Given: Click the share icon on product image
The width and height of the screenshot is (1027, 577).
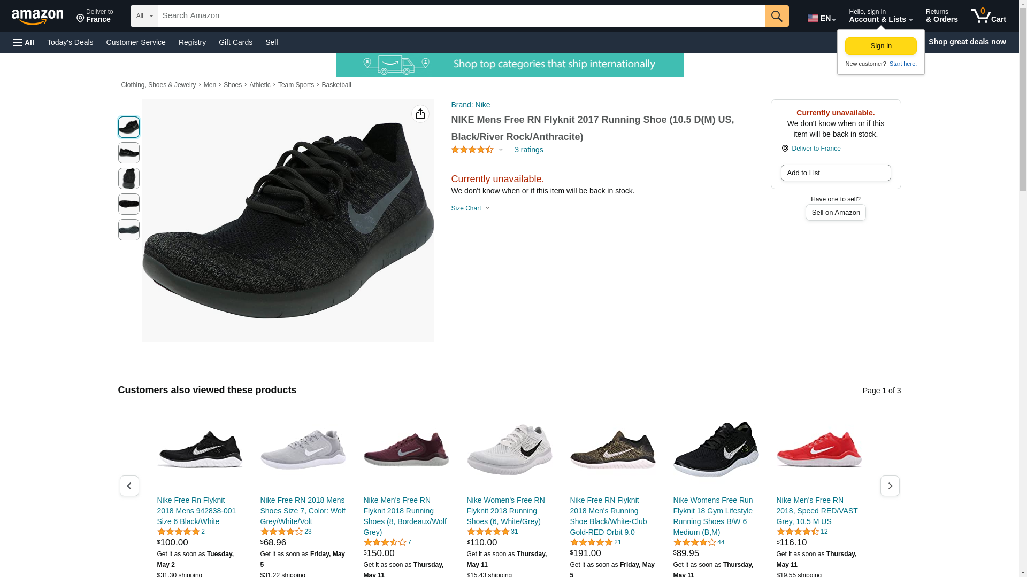Looking at the screenshot, I should coord(420,114).
